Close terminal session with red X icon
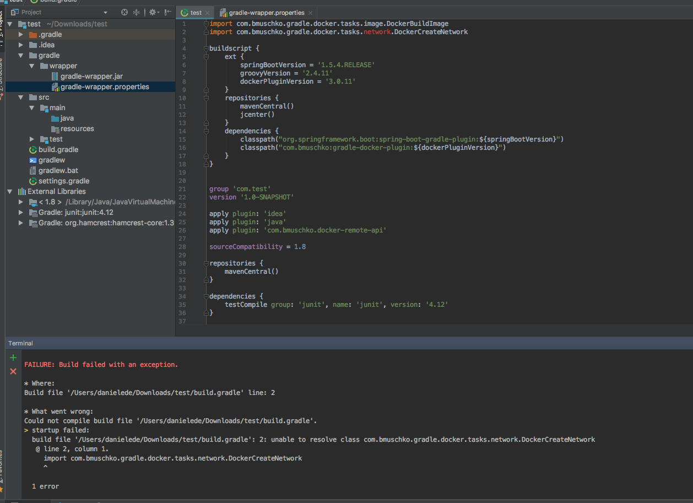The width and height of the screenshot is (693, 503). pyautogui.click(x=13, y=370)
